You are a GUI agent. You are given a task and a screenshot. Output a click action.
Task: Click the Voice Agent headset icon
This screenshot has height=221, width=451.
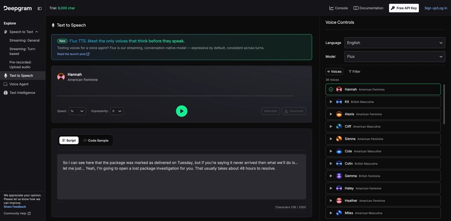coord(6,84)
